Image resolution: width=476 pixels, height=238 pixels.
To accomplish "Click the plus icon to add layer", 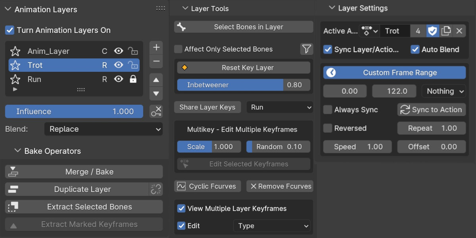I will (x=156, y=48).
